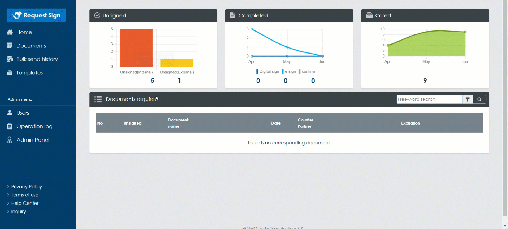Image resolution: width=508 pixels, height=229 pixels.
Task: Click the Stored total count 9
Action: click(425, 81)
